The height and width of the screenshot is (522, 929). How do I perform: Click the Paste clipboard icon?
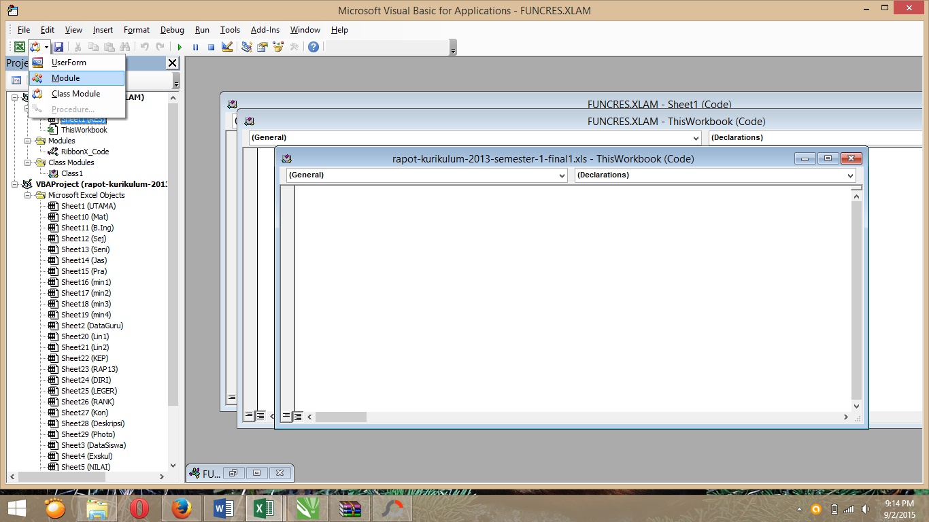tap(109, 47)
